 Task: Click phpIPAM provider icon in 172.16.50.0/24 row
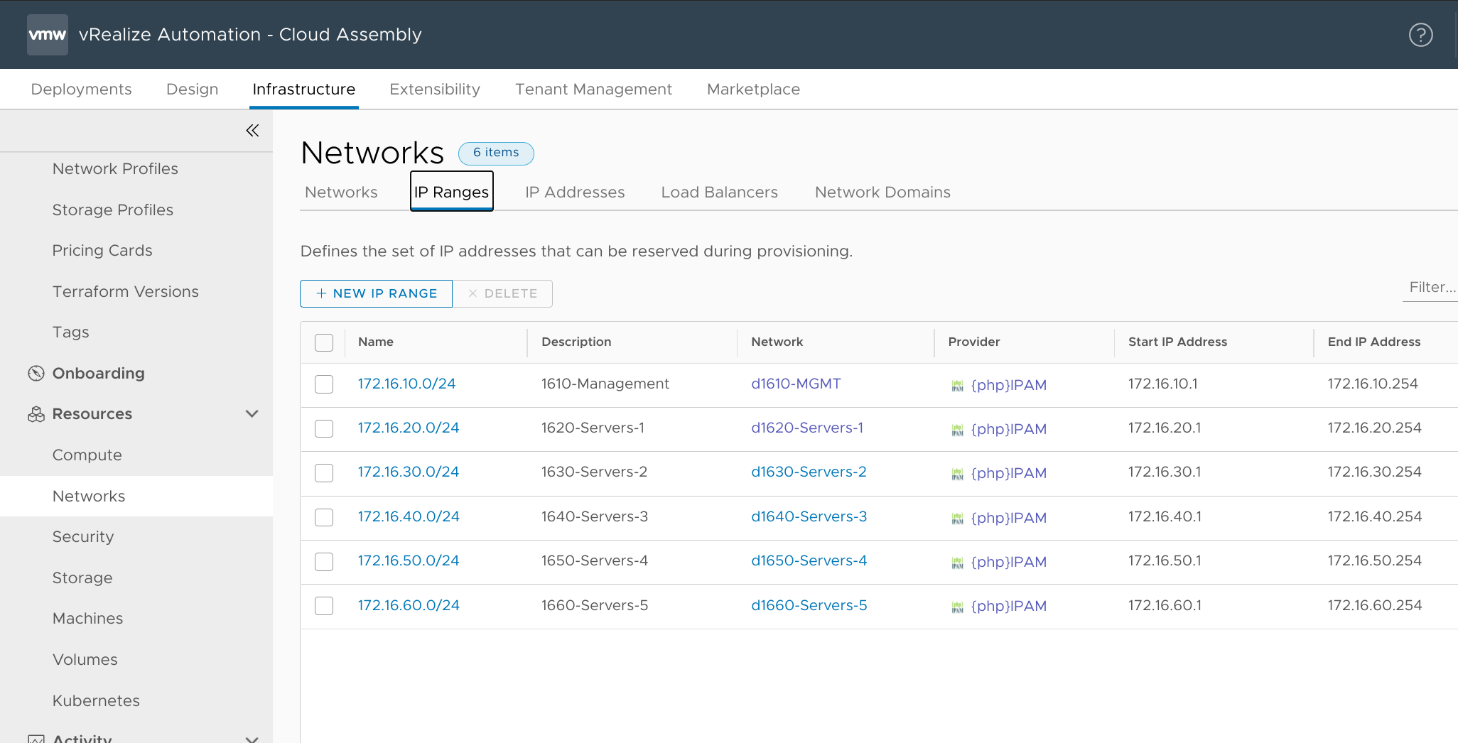[x=958, y=563]
